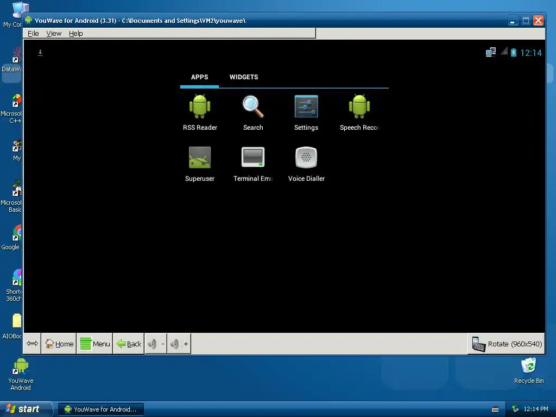The image size is (556, 417).
Task: Launch the Superuser app
Action: pyautogui.click(x=200, y=163)
